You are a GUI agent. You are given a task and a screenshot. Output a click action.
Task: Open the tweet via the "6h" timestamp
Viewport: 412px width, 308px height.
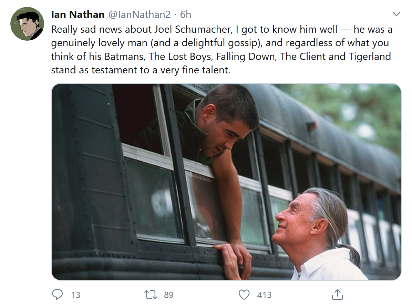pyautogui.click(x=186, y=14)
